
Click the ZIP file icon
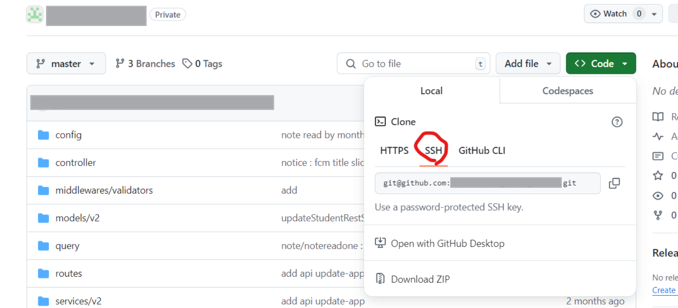381,279
